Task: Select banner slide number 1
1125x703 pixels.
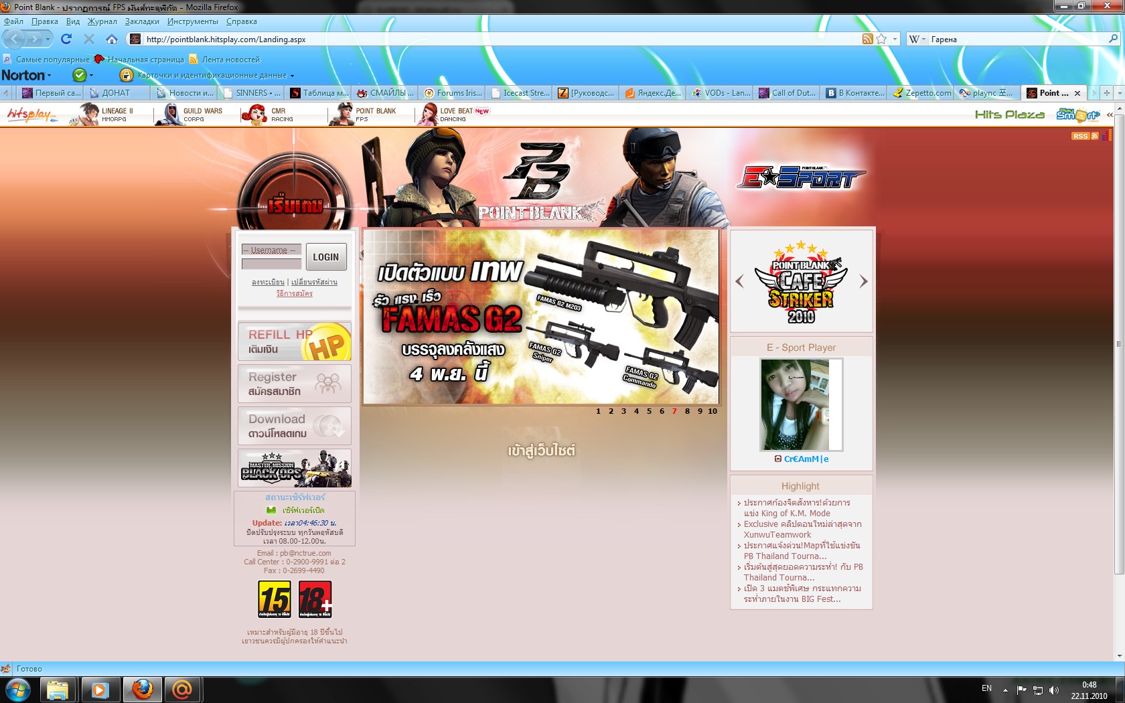Action: (x=598, y=411)
